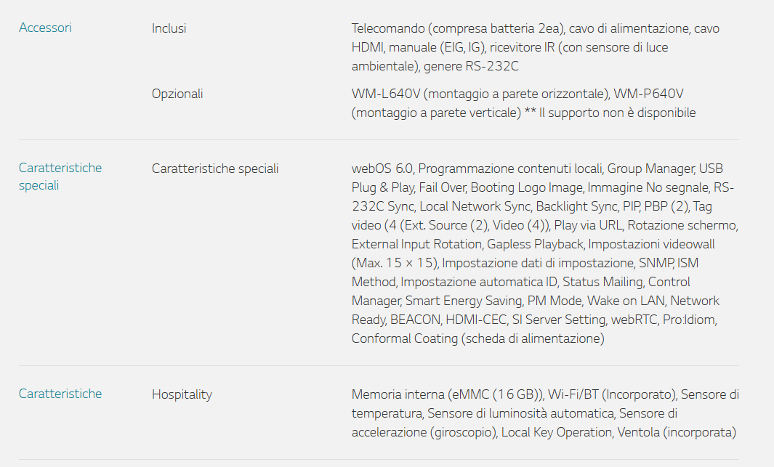Screen dimensions: 774x467
Task: Click the Gapless Playback feature text
Action: 536,244
